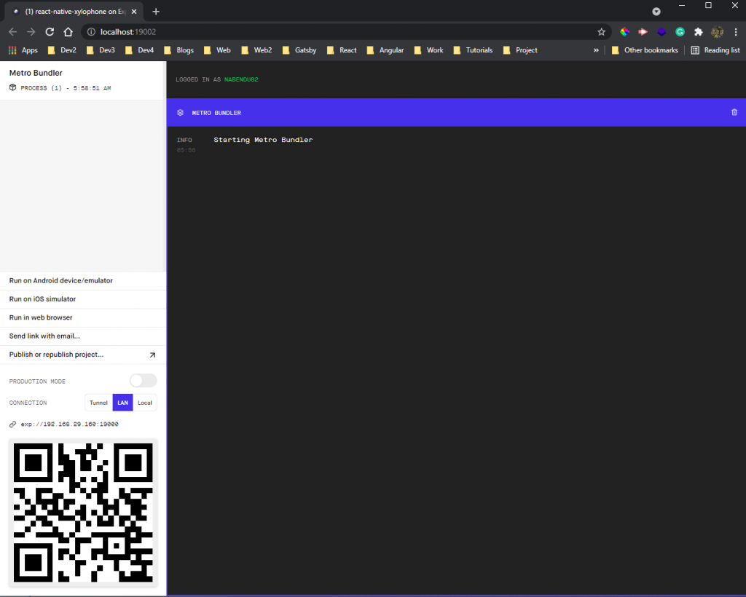Click the exp://192.168.29.160:19000 URL text
746x597 pixels.
pyautogui.click(x=69, y=424)
